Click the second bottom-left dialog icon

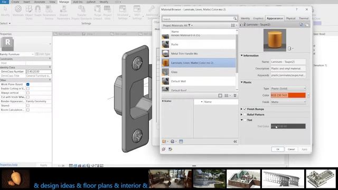(170, 149)
